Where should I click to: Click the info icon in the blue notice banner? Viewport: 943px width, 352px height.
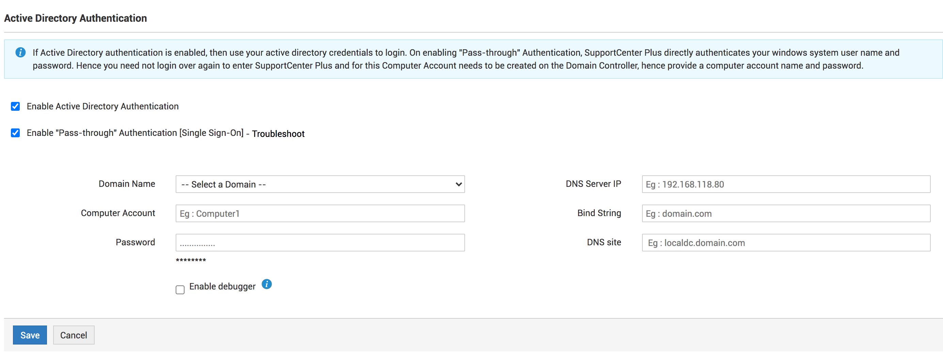pyautogui.click(x=20, y=53)
